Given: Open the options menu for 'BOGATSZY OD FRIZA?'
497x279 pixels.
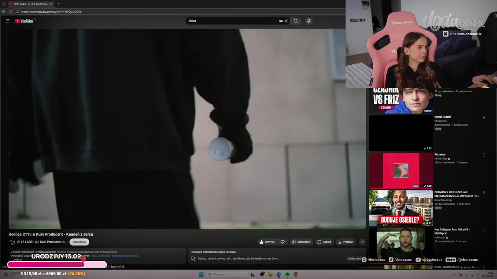Looking at the screenshot, I should coord(484,193).
